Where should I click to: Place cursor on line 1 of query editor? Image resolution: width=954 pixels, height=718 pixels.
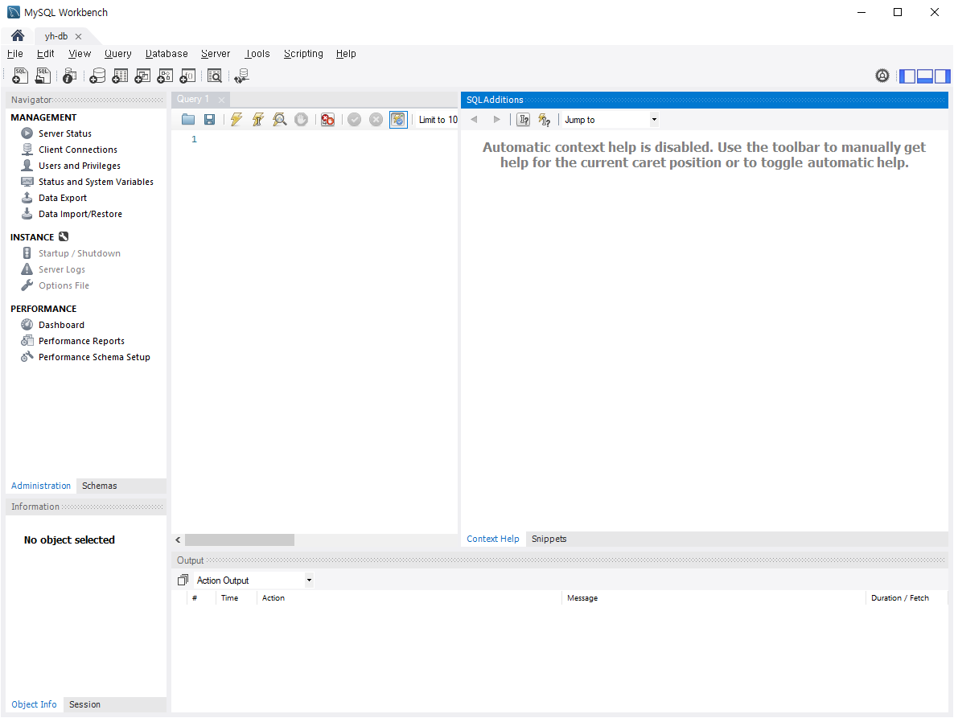pos(328,139)
